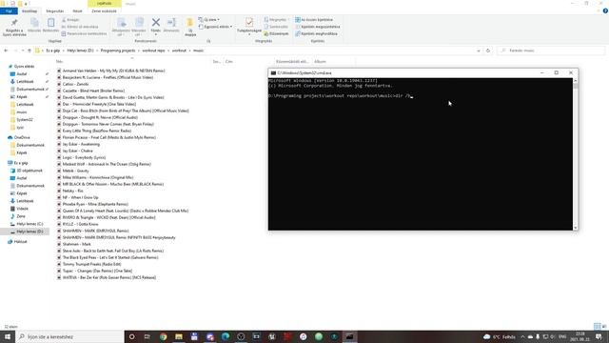The height and width of the screenshot is (343, 609).
Task: Go up one folder level arrow
Action: (x=29, y=50)
